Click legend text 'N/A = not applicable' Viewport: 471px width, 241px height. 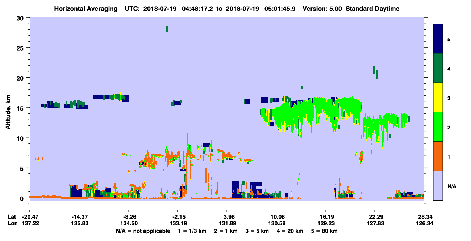(x=143, y=231)
